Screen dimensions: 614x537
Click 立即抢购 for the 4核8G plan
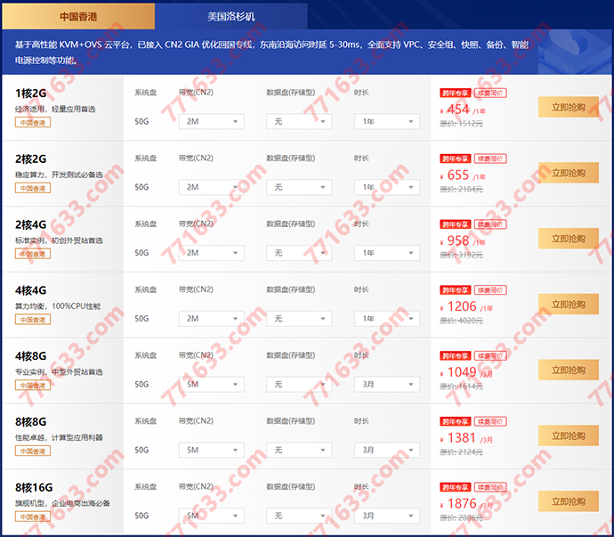[569, 370]
